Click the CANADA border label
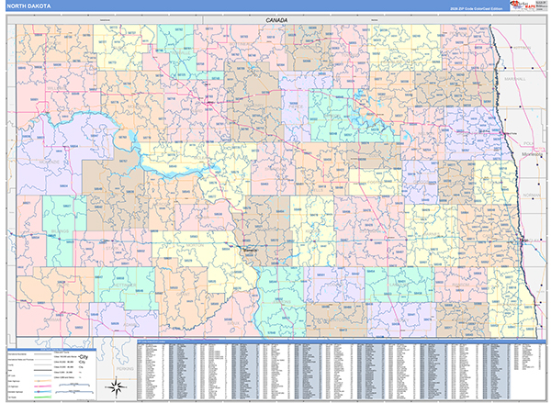 pos(276,20)
